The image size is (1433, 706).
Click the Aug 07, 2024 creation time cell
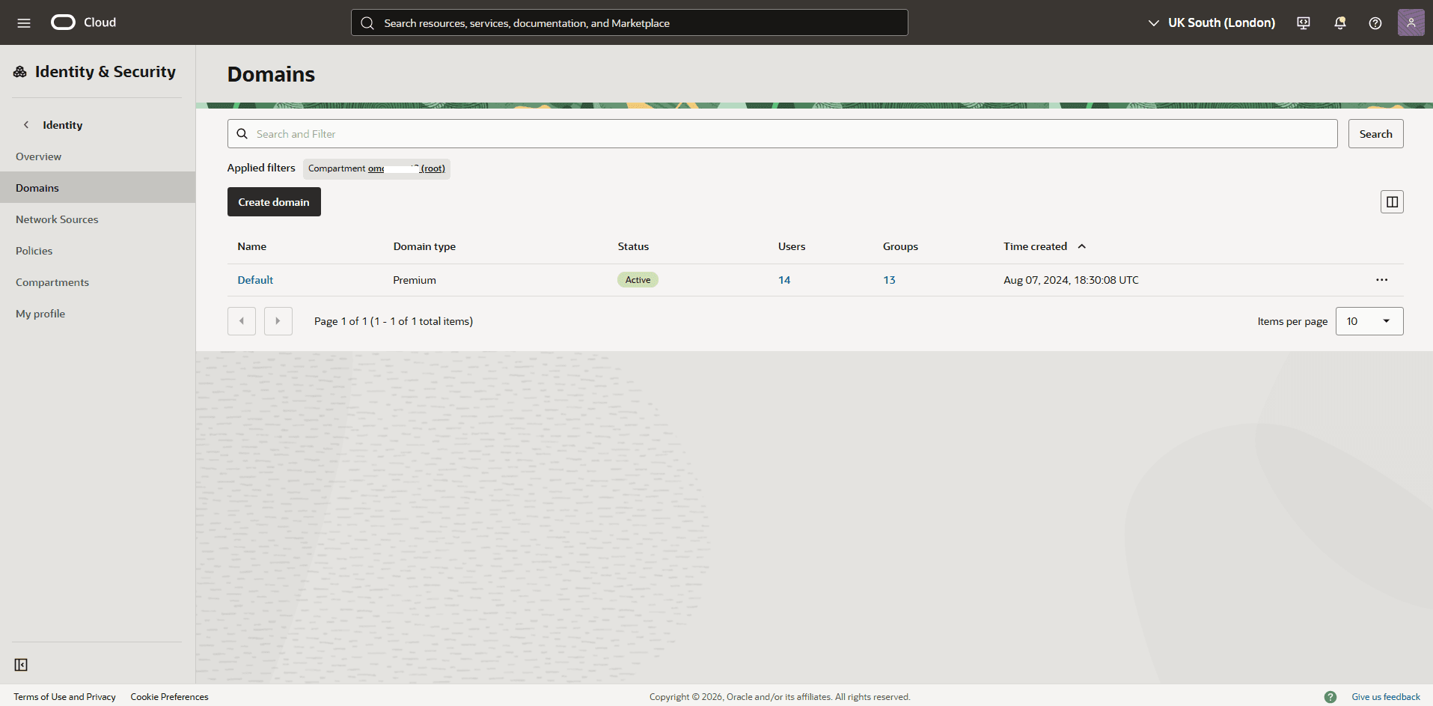point(1071,280)
